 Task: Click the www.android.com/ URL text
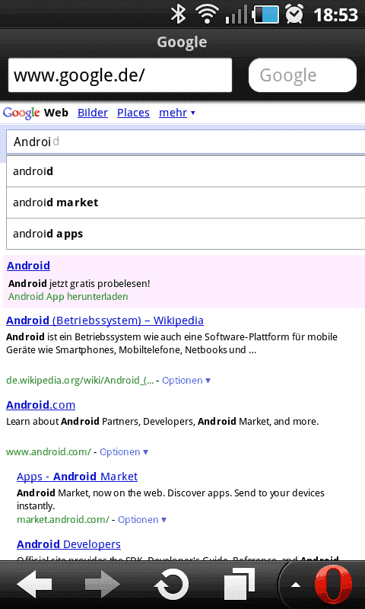(x=49, y=451)
